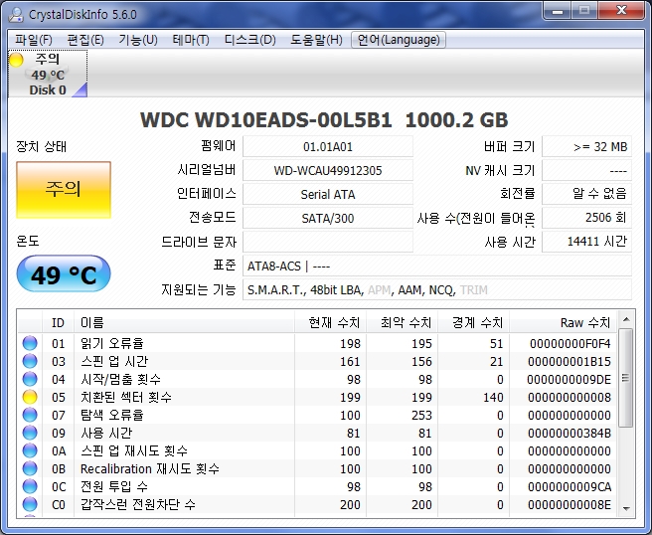Click raw value 0000000384B
The image size is (652, 535).
[x=570, y=434]
